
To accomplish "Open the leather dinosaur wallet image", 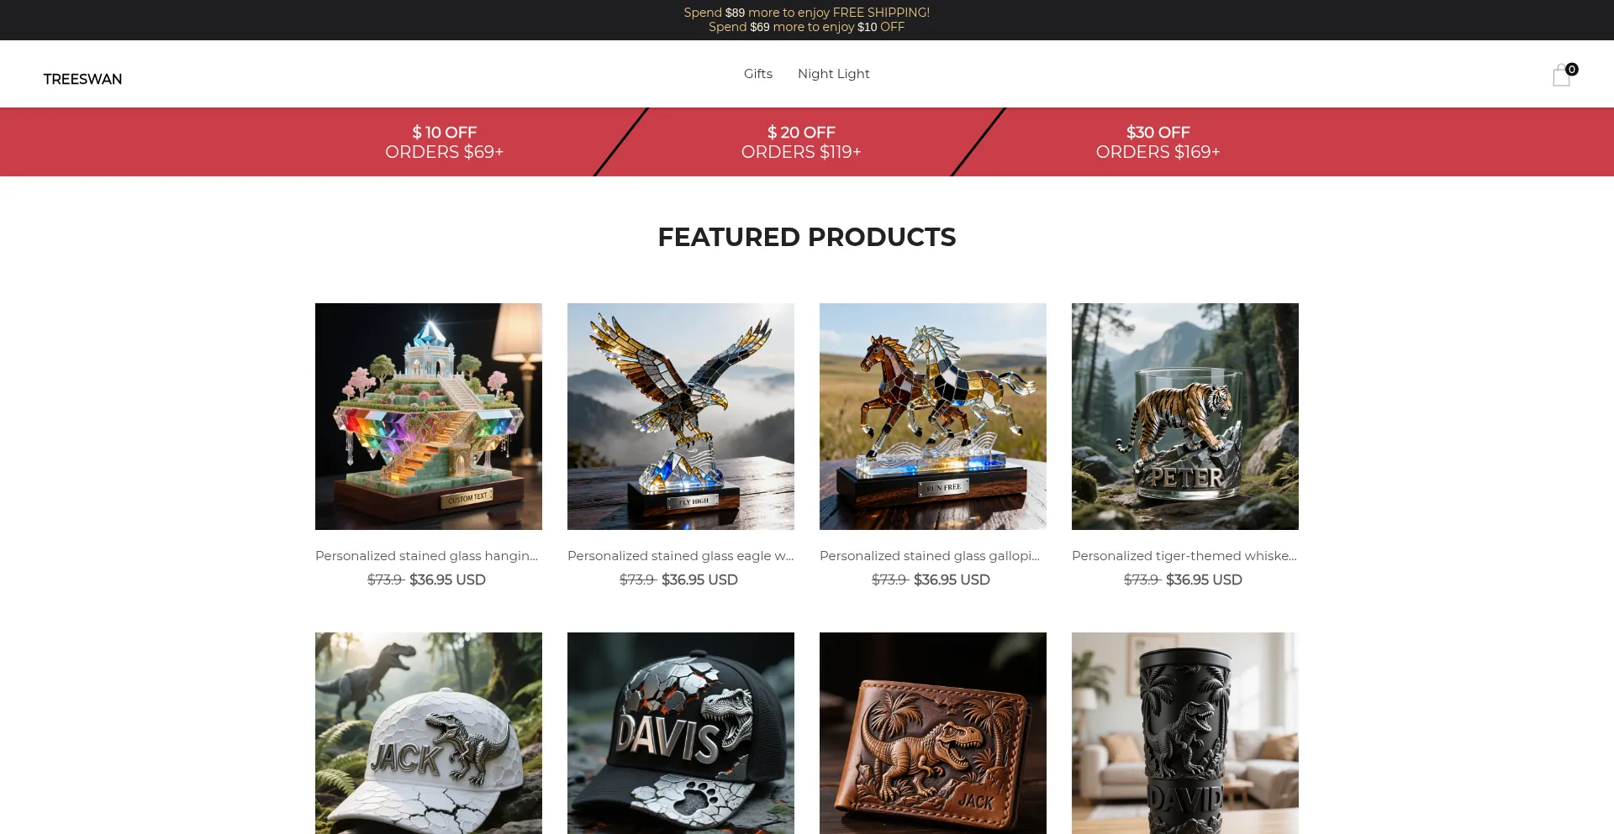I will click(x=933, y=733).
